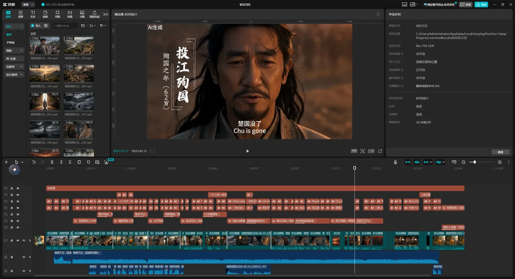Open the 贴纸 (Stickers) tab
Image resolution: width=515 pixels, height=279 pixels.
pos(45,14)
